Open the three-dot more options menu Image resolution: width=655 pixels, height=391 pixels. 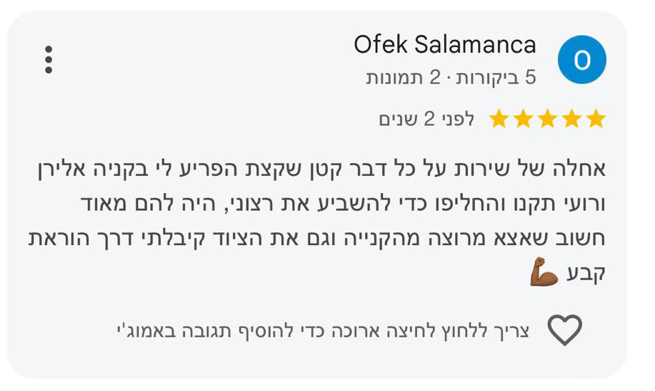pyautogui.click(x=49, y=60)
